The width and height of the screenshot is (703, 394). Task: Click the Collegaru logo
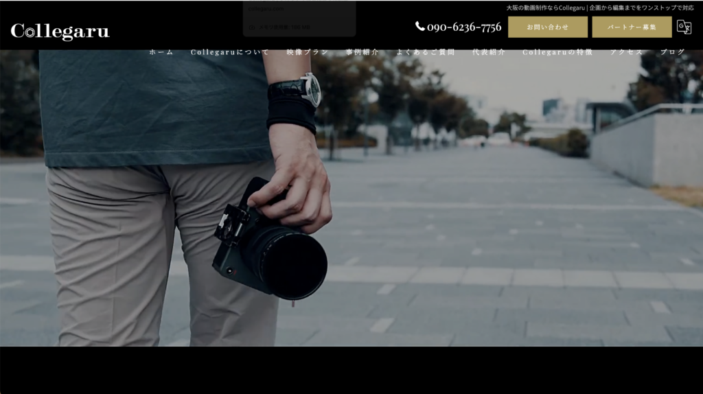60,32
